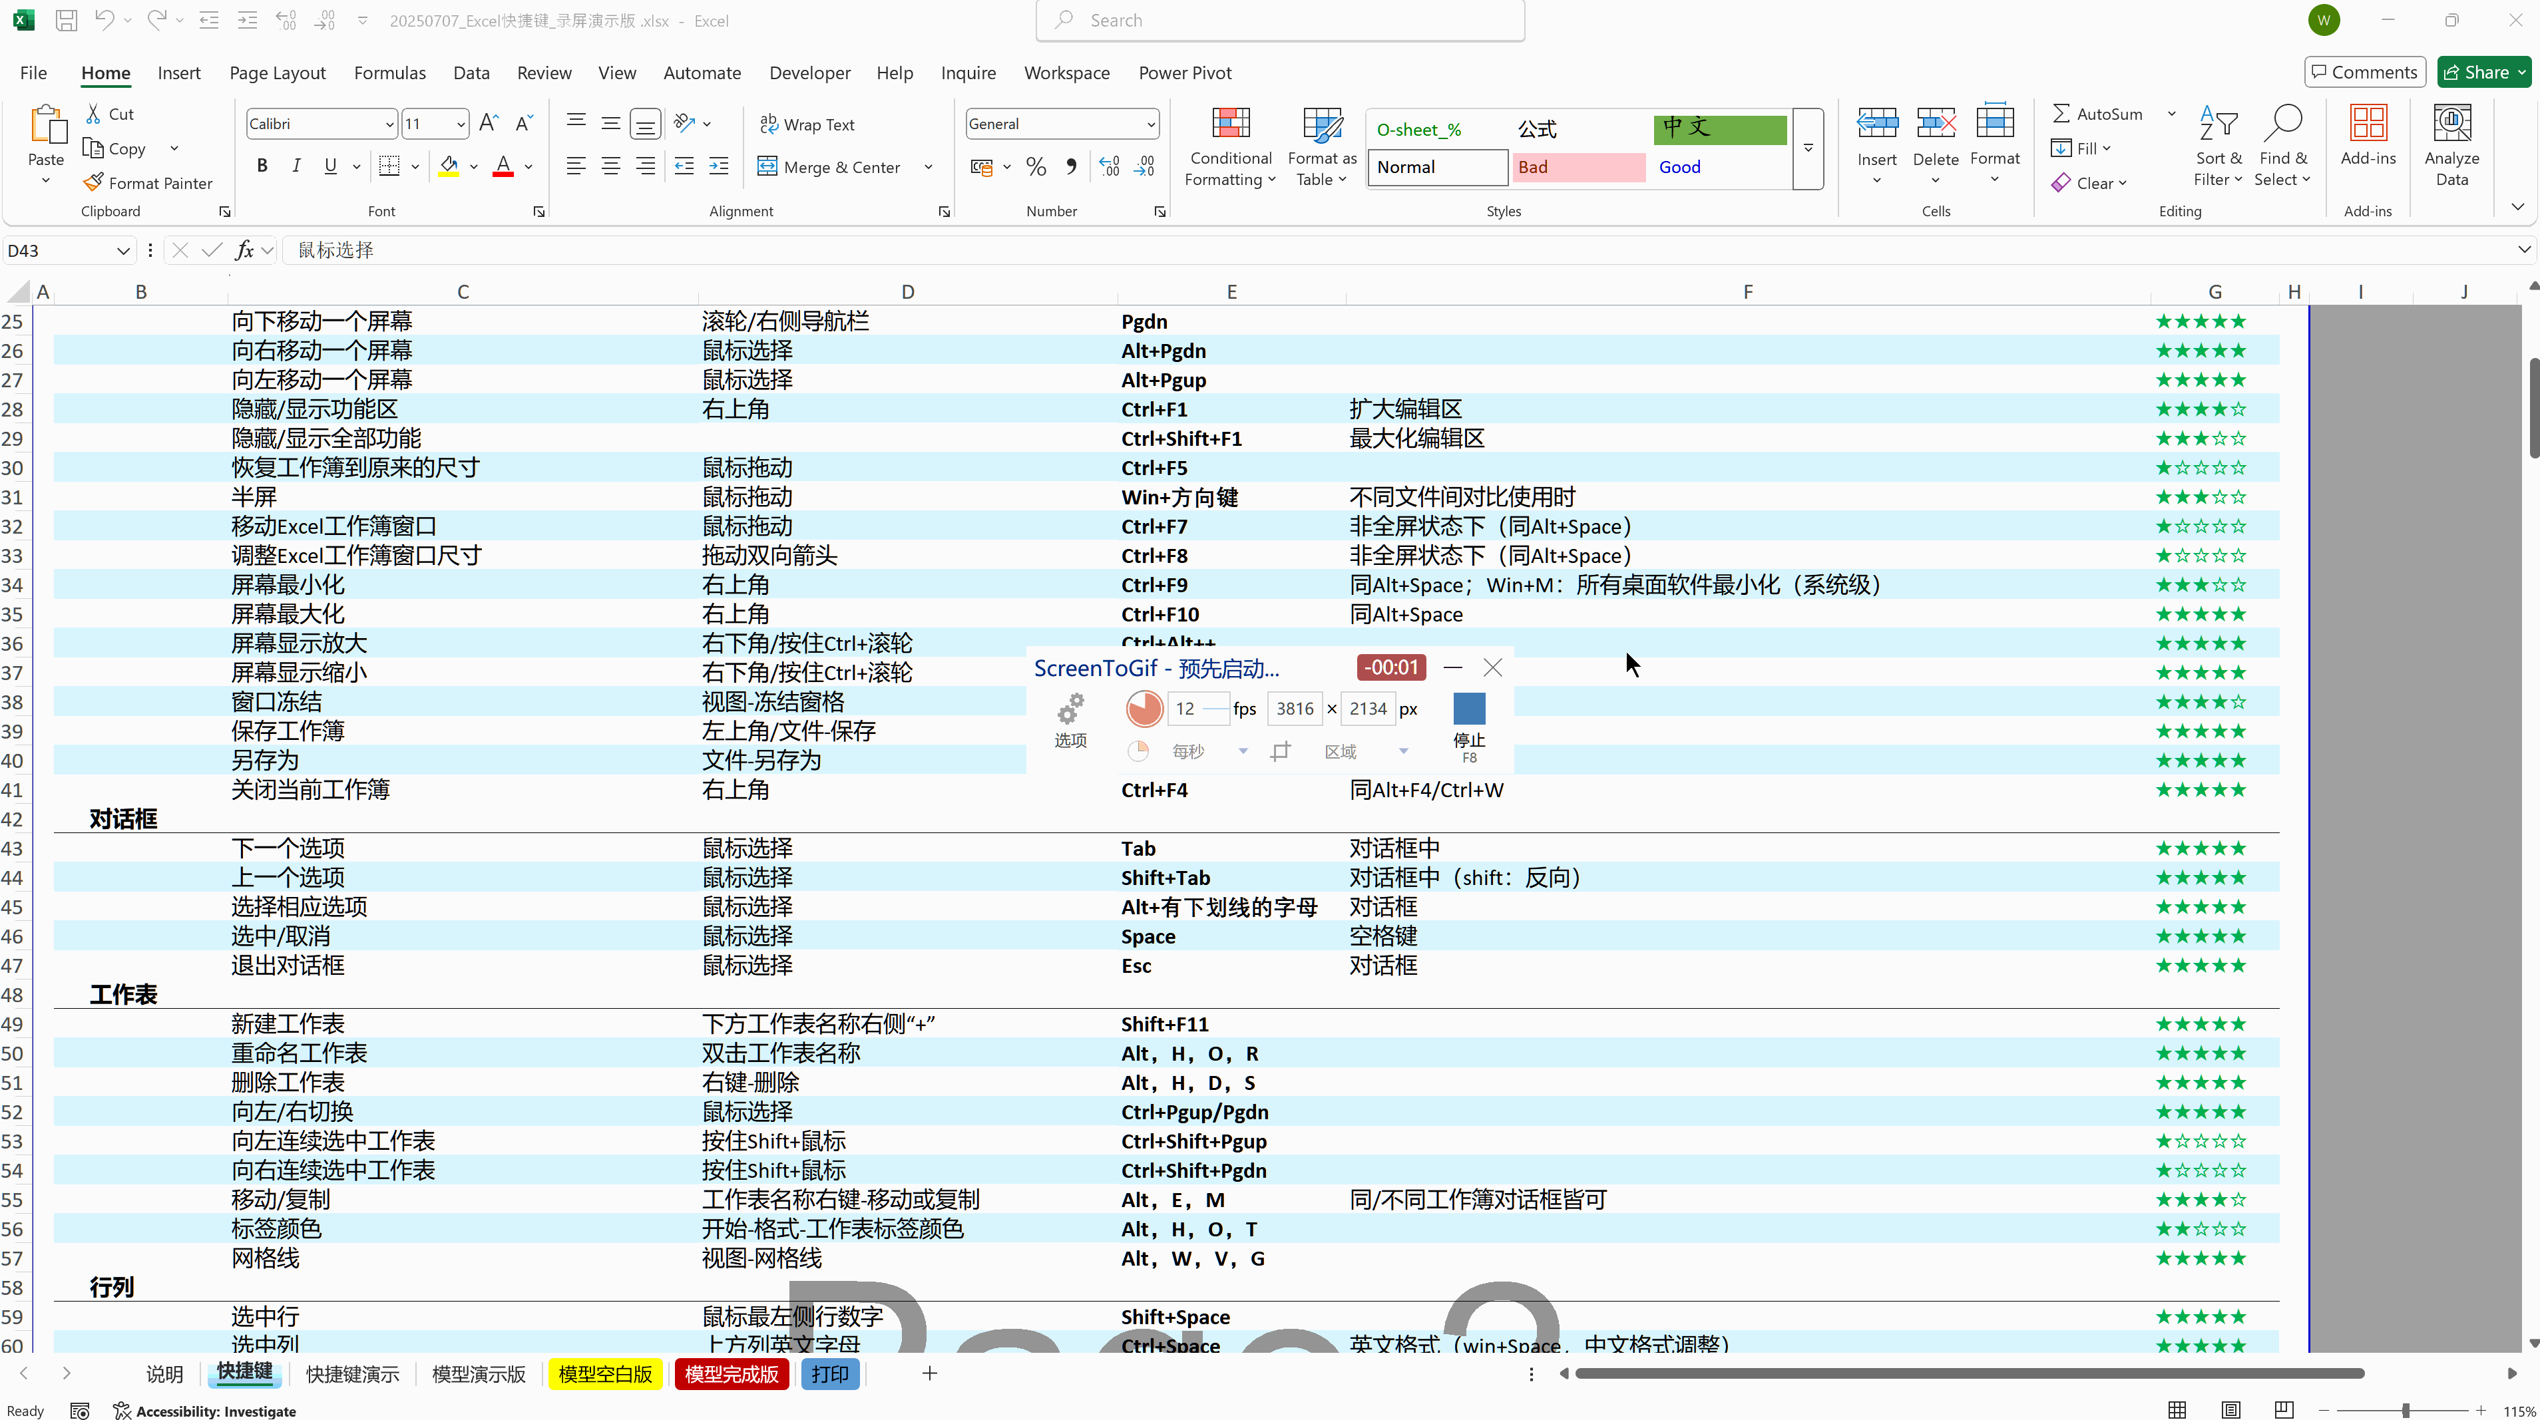Viewport: 2540px width, 1420px height.
Task: Activate the Format Painter brush
Action: (x=148, y=182)
